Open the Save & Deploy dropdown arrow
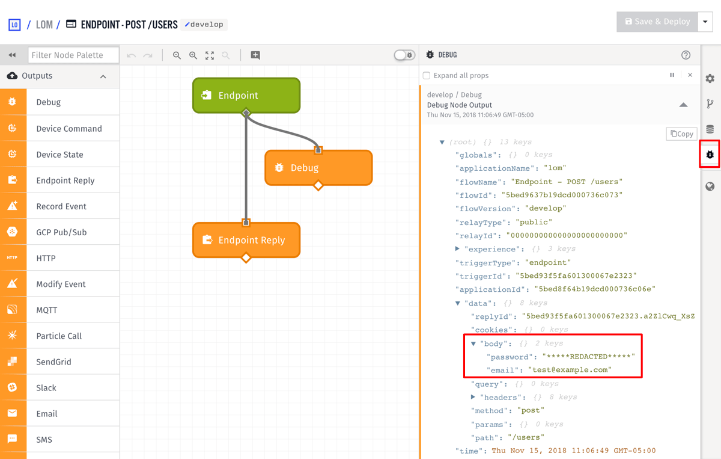This screenshot has width=721, height=459. pyautogui.click(x=705, y=22)
